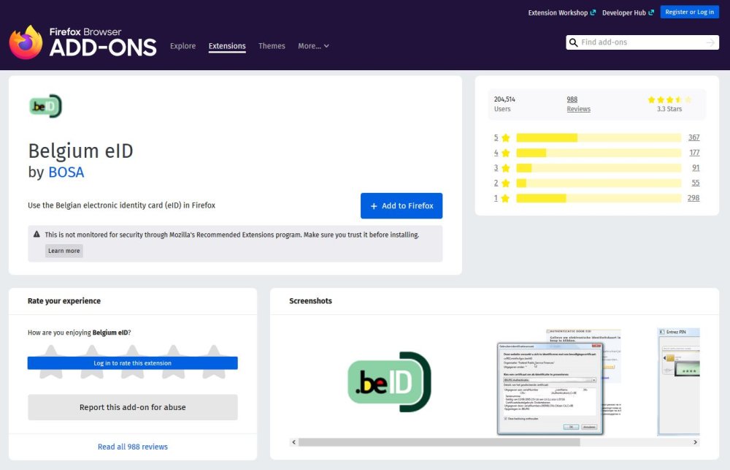Click the Belgium eID title
Image resolution: width=730 pixels, height=470 pixels.
(80, 151)
